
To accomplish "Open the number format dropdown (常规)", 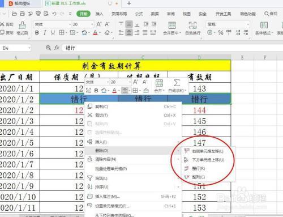I will pyautogui.click(x=248, y=24).
